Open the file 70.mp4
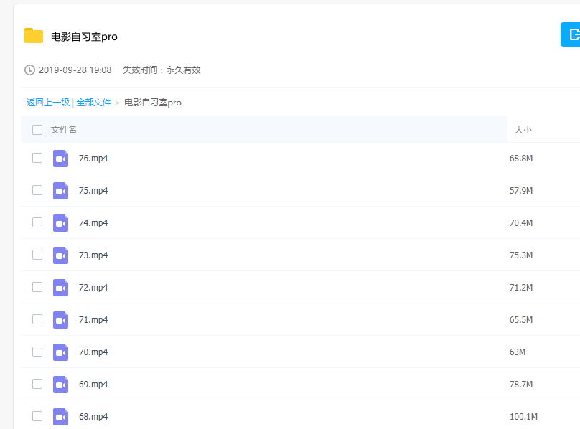580x429 pixels. point(93,352)
